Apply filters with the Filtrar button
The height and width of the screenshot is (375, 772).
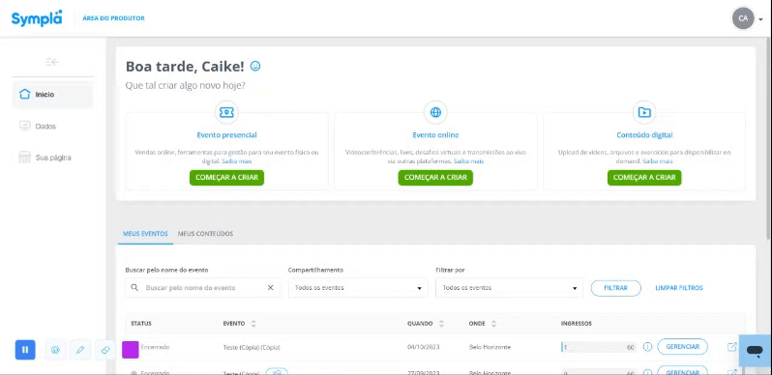[x=616, y=288]
